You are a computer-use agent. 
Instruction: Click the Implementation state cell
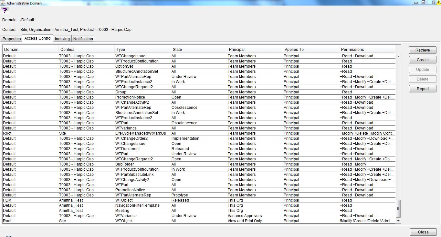pos(199,138)
